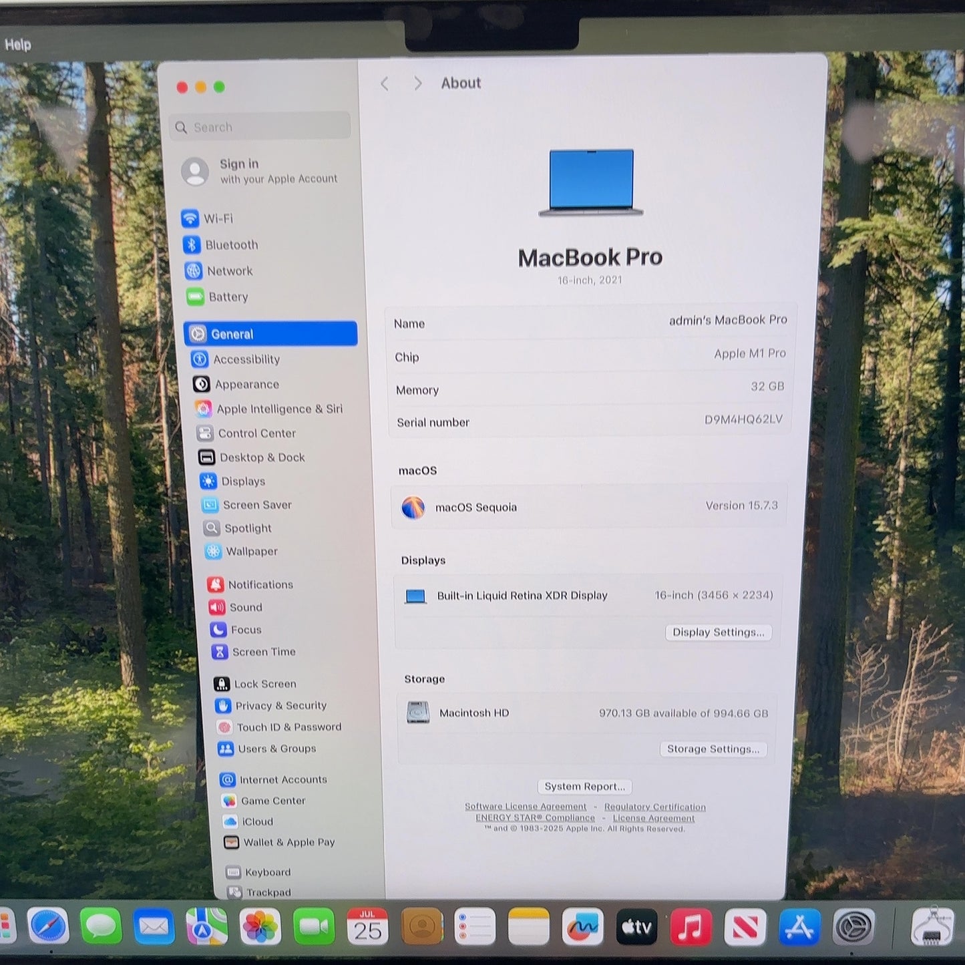Open the ENERGY STAR Compliance link
Image resolution: width=965 pixels, height=965 pixels.
(535, 817)
